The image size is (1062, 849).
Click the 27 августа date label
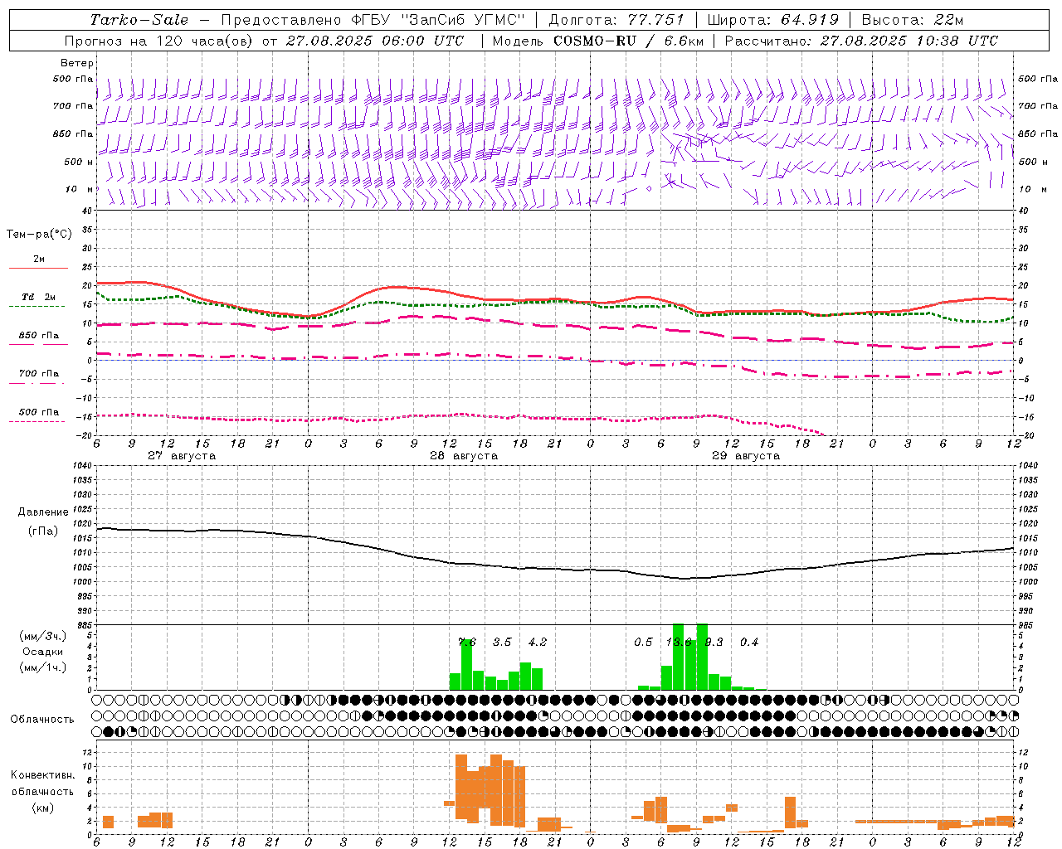[182, 455]
